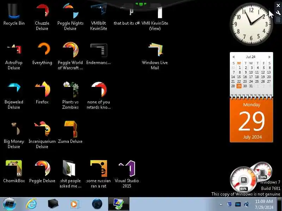
Task: Go to previous month in calendar gadget
Action: [233, 57]
